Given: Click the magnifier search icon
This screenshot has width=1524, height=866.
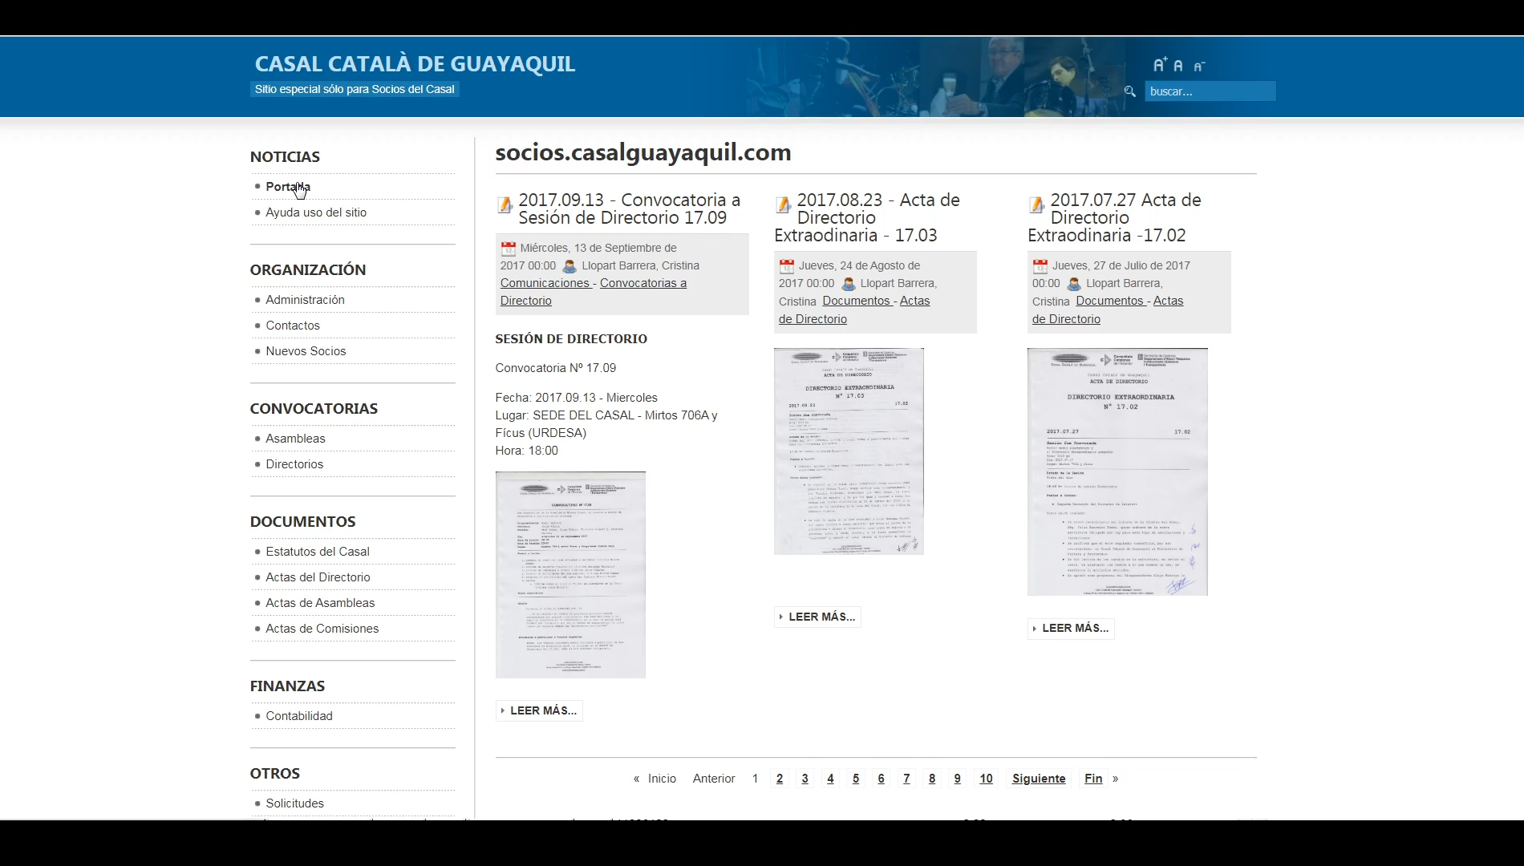Looking at the screenshot, I should (1130, 91).
